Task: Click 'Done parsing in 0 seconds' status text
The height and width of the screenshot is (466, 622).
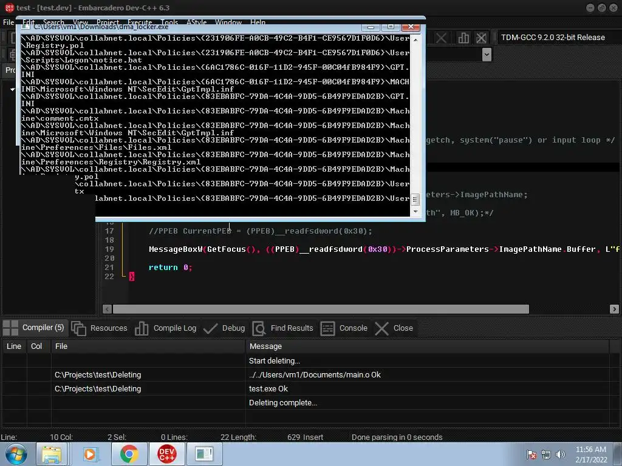Action: [x=397, y=437]
